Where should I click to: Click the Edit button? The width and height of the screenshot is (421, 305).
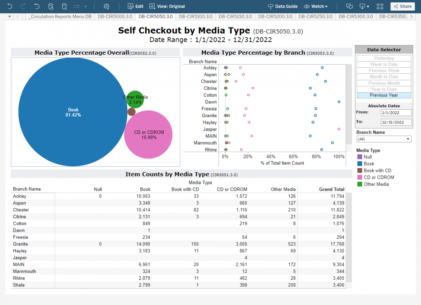[x=135, y=6]
